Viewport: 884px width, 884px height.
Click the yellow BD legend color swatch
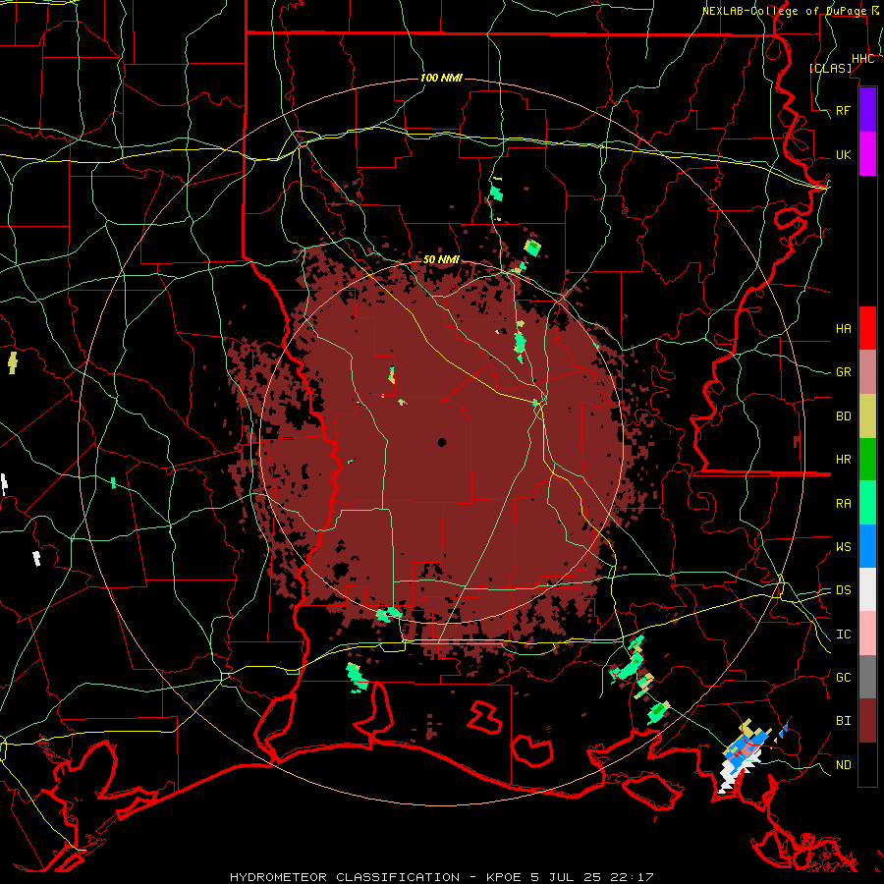(867, 415)
